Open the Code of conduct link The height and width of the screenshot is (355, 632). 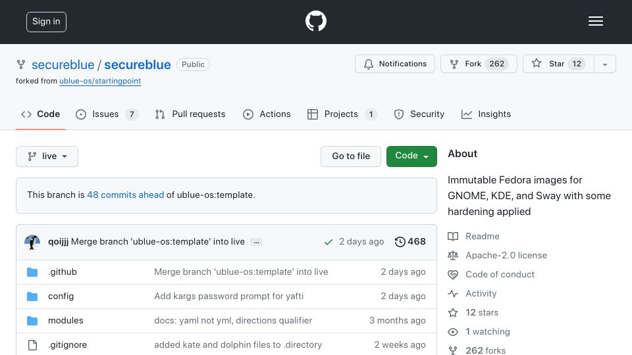tap(500, 275)
